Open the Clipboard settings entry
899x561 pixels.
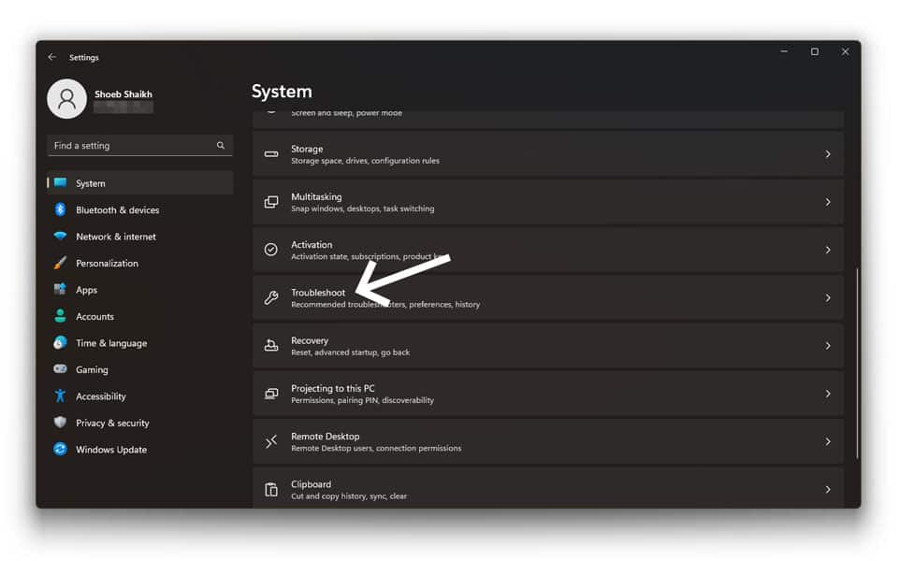point(547,488)
